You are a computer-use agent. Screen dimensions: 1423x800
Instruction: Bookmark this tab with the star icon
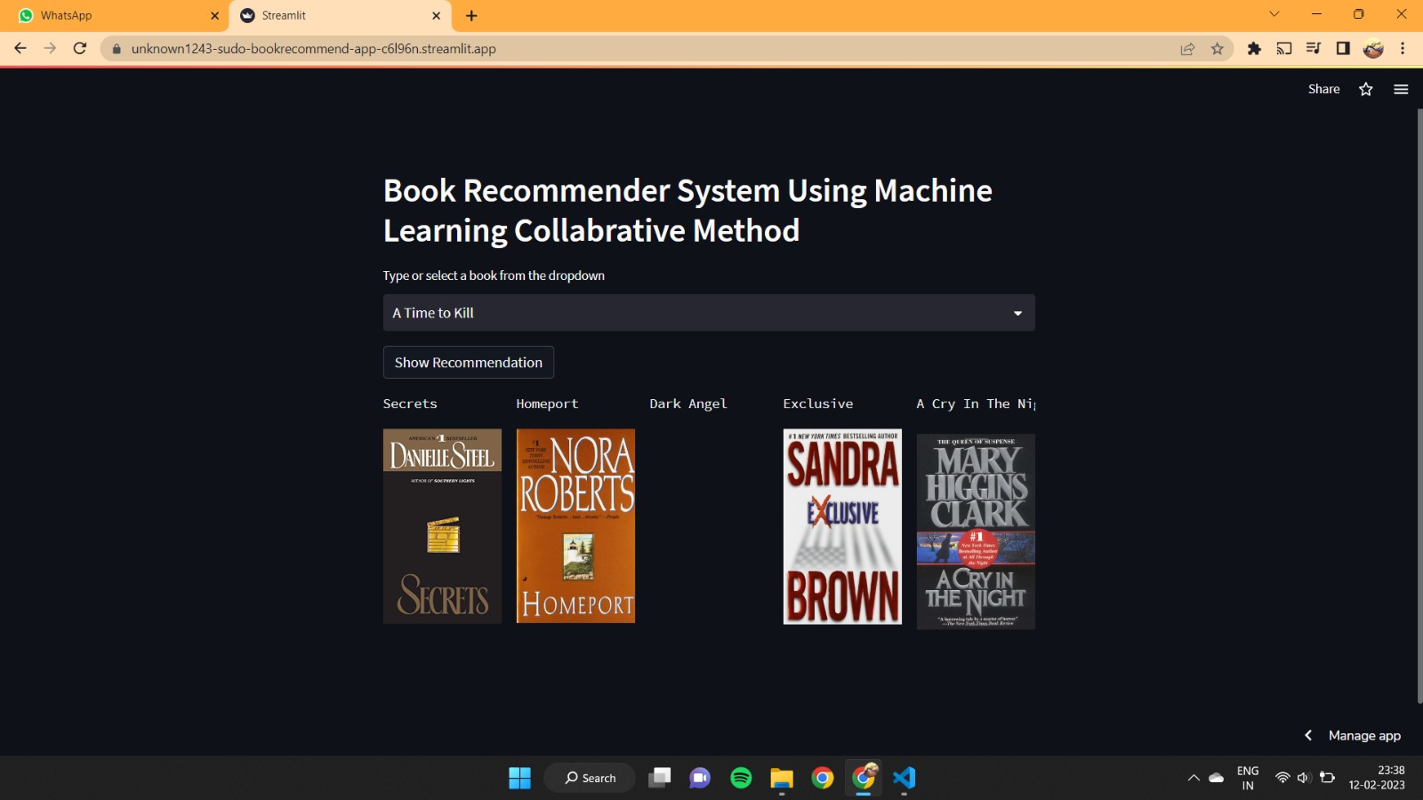[1218, 49]
